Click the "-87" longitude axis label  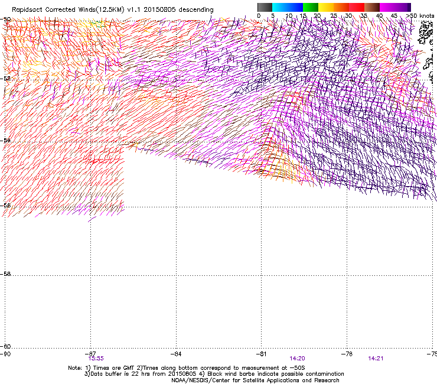click(90, 354)
